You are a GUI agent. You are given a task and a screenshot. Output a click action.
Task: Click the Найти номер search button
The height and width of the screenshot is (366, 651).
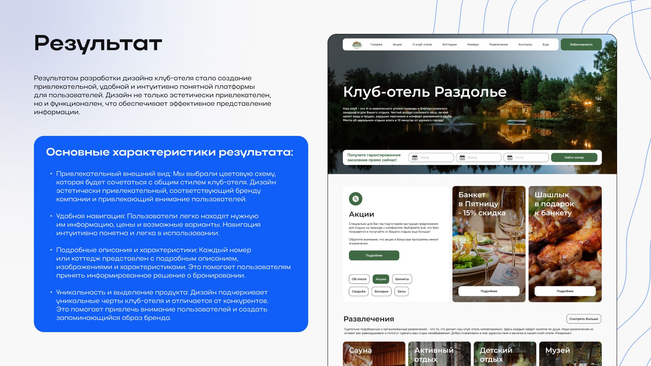click(574, 158)
